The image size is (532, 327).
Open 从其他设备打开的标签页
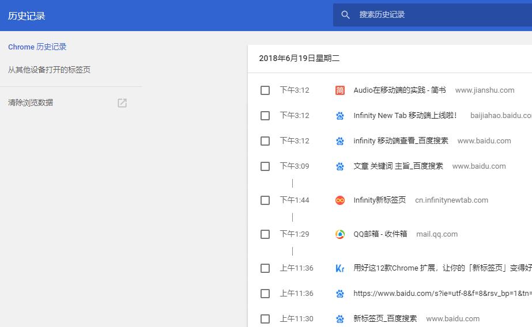click(x=49, y=70)
